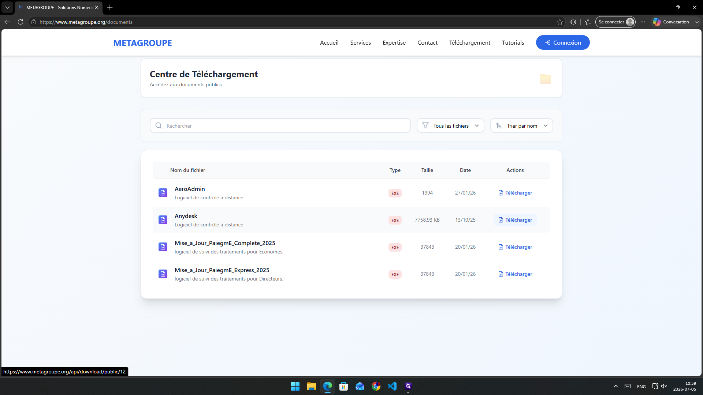Reload the page with refresh icon

tap(21, 22)
